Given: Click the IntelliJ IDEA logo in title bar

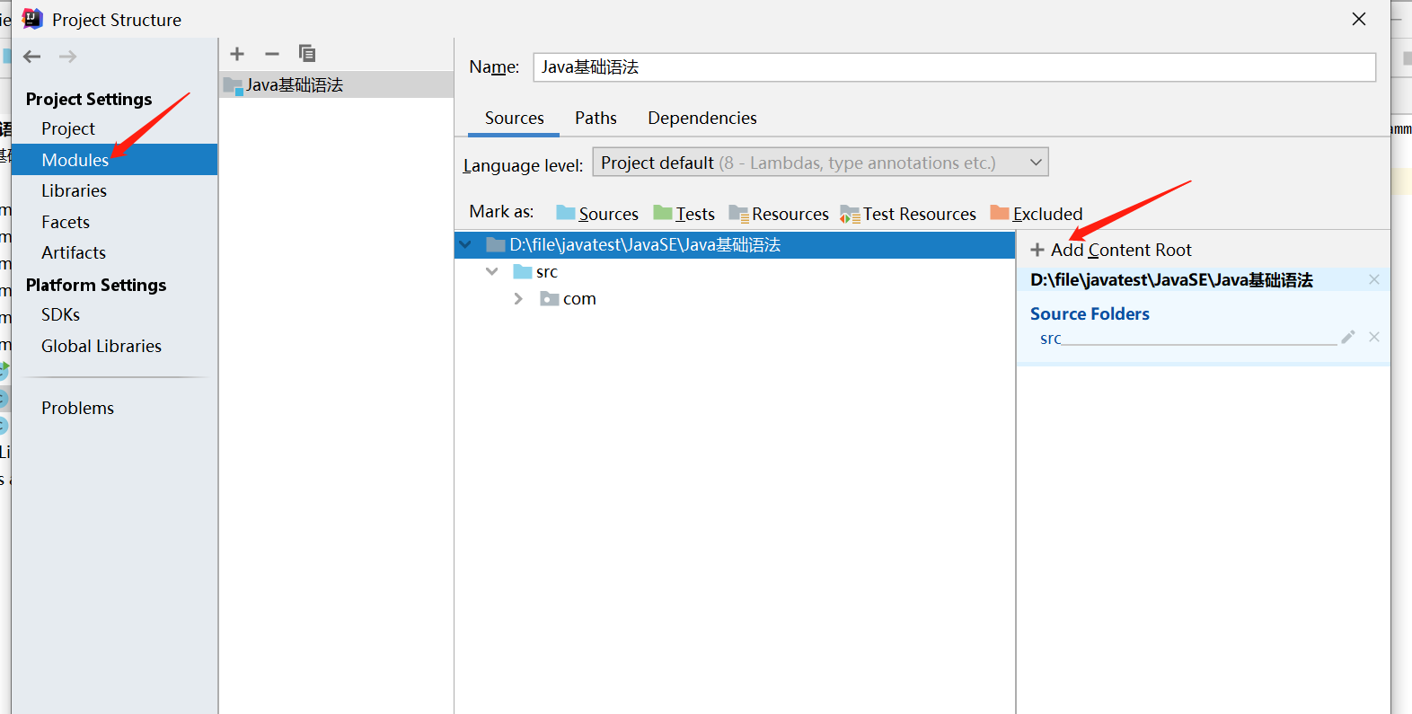Looking at the screenshot, I should coord(32,19).
